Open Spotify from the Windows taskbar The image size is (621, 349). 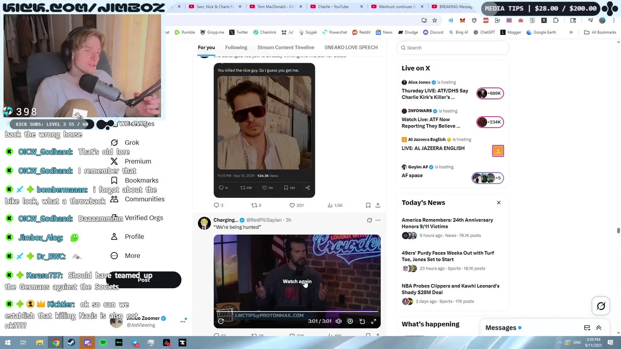(x=103, y=343)
